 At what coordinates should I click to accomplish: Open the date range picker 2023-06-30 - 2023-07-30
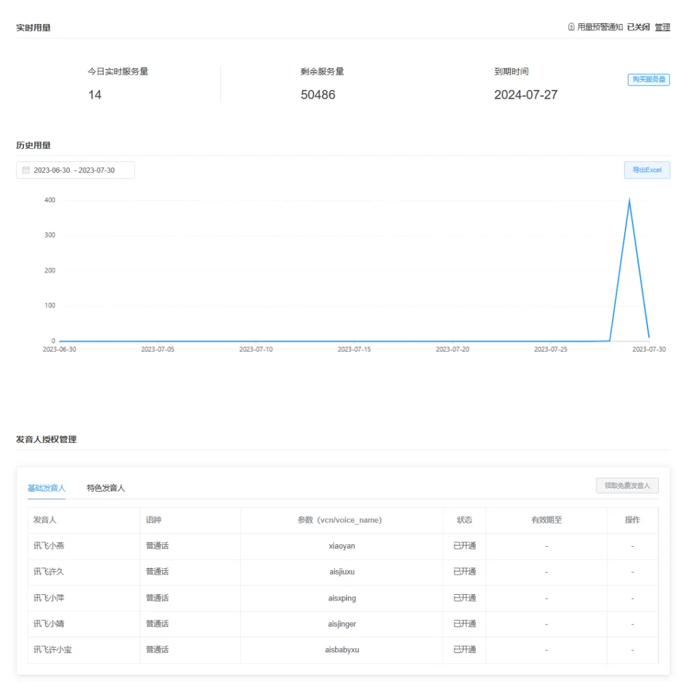pyautogui.click(x=75, y=170)
